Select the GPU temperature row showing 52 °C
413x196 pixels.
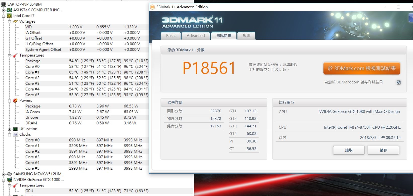(87, 191)
